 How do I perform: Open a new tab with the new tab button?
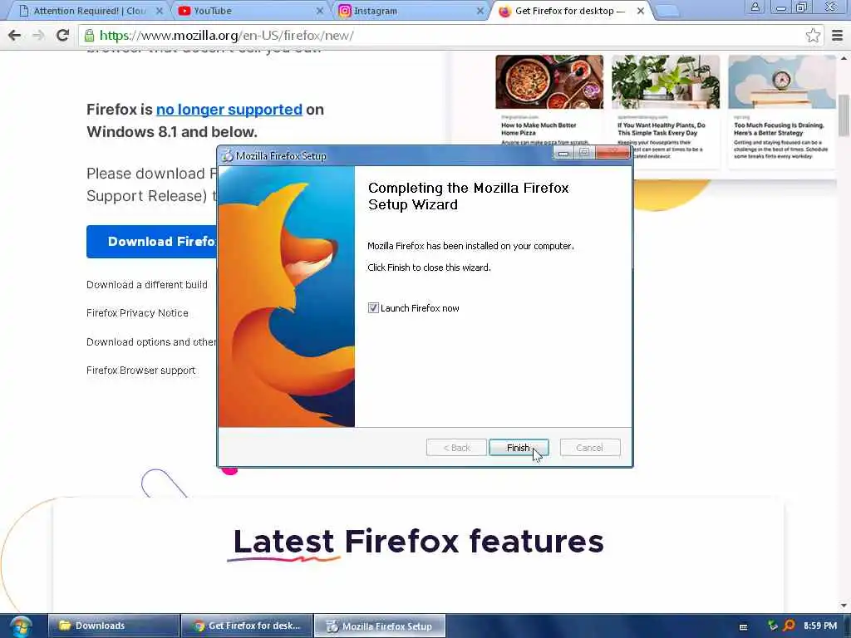(x=667, y=11)
